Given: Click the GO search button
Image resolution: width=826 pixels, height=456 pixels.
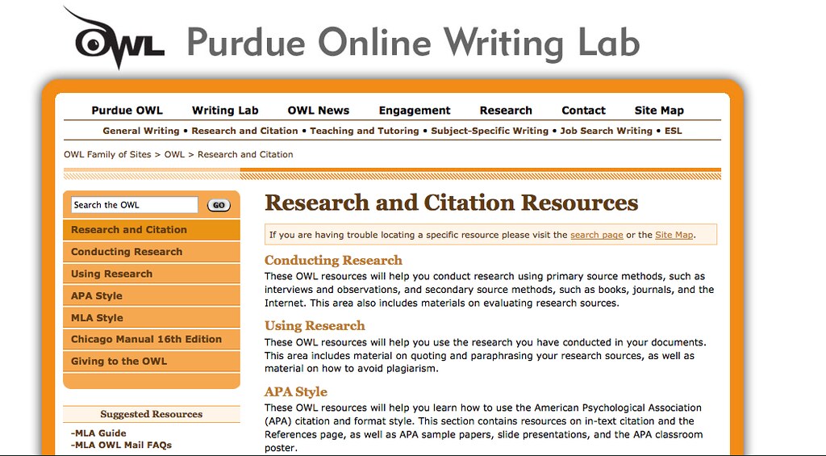Looking at the screenshot, I should point(219,205).
